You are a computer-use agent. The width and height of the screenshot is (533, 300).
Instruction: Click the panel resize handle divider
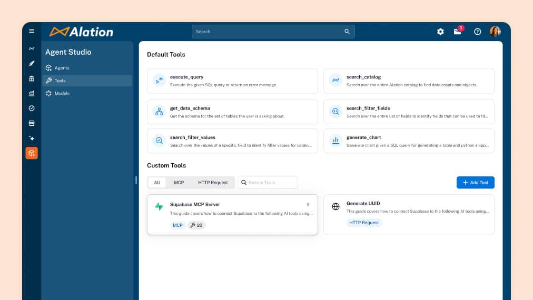(x=136, y=180)
